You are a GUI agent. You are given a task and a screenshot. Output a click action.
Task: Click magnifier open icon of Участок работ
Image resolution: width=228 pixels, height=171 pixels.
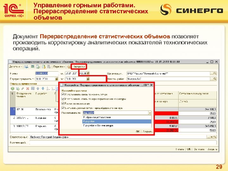tap(215, 79)
